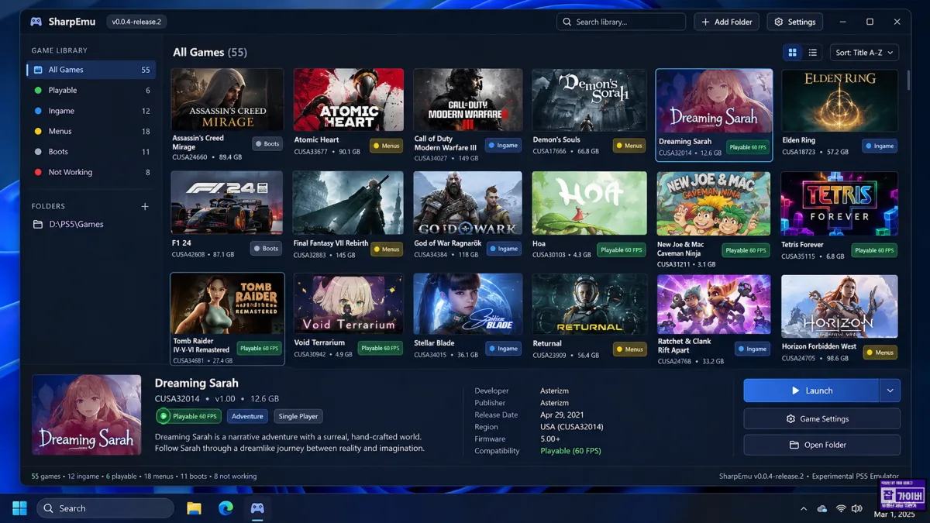Open Game Settings for selected game
The height and width of the screenshot is (523, 930).
[821, 418]
